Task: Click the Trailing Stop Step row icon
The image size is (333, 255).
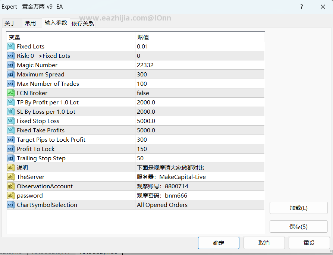Action: click(11, 158)
